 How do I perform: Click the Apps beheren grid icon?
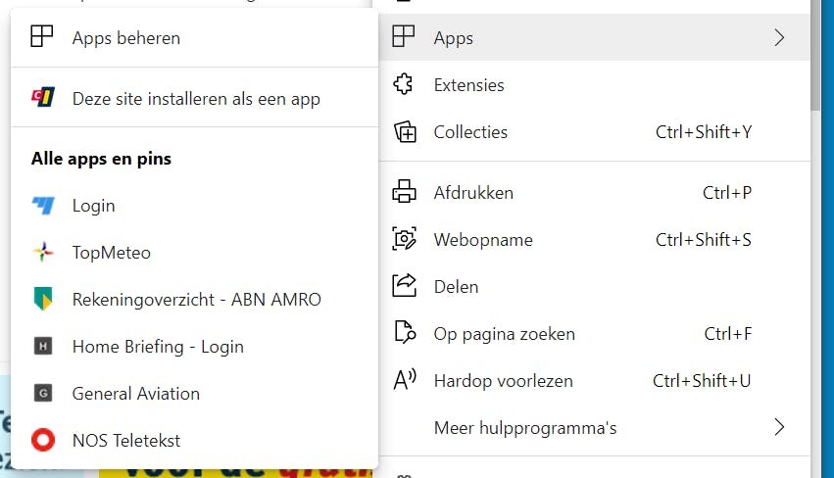42,38
